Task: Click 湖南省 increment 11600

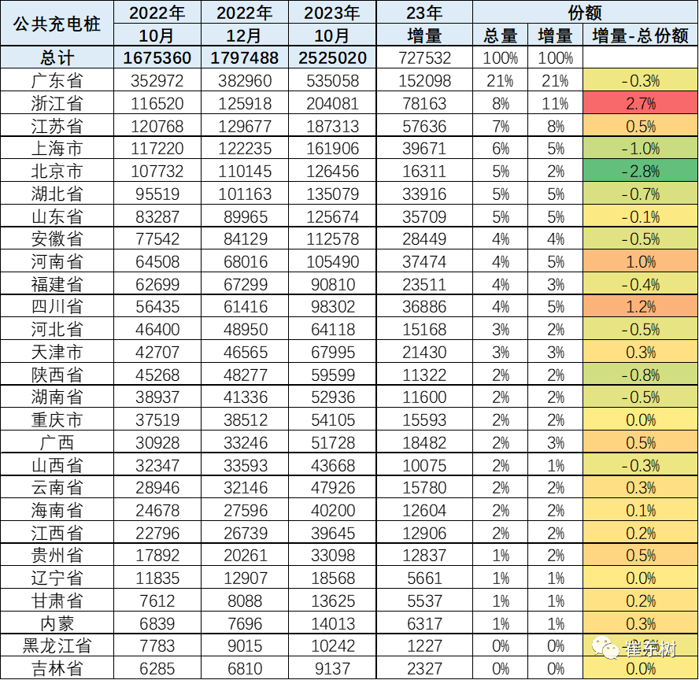Action: (424, 397)
